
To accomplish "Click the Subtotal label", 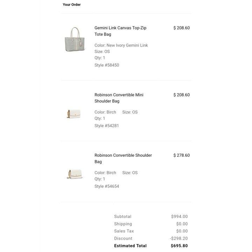I will (x=122, y=217).
